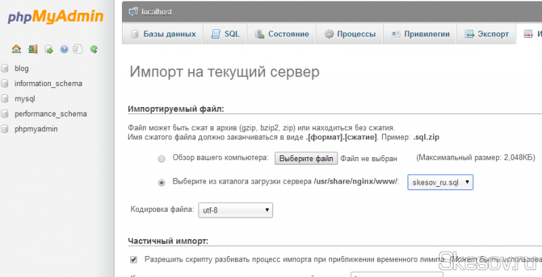Image resolution: width=542 pixels, height=277 pixels.
Task: Click the green reload navigation icon
Action: coord(94,49)
